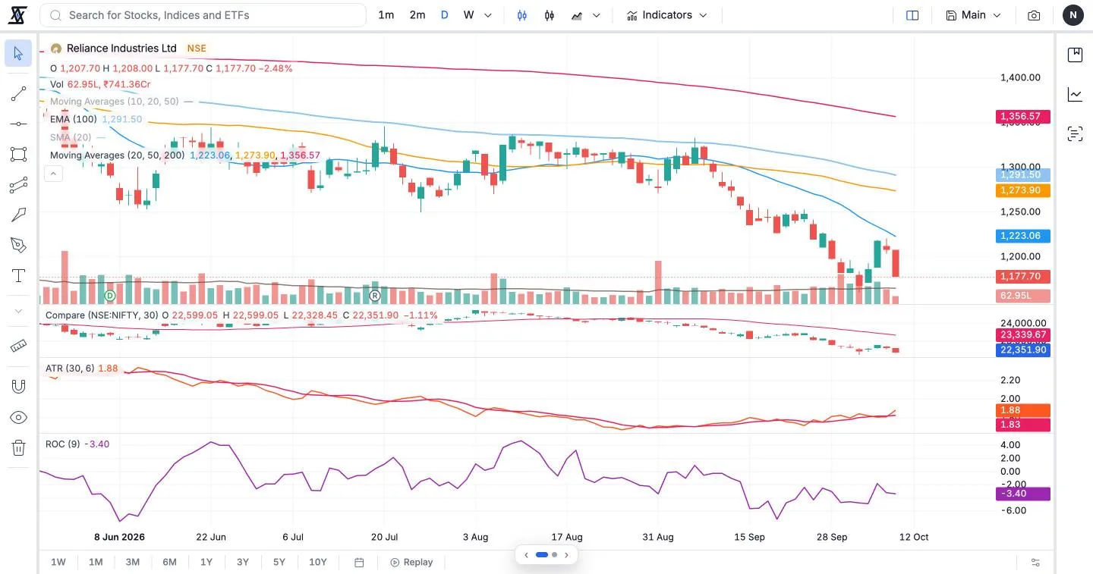Click the stock search field
The height and width of the screenshot is (574, 1093).
[203, 15]
